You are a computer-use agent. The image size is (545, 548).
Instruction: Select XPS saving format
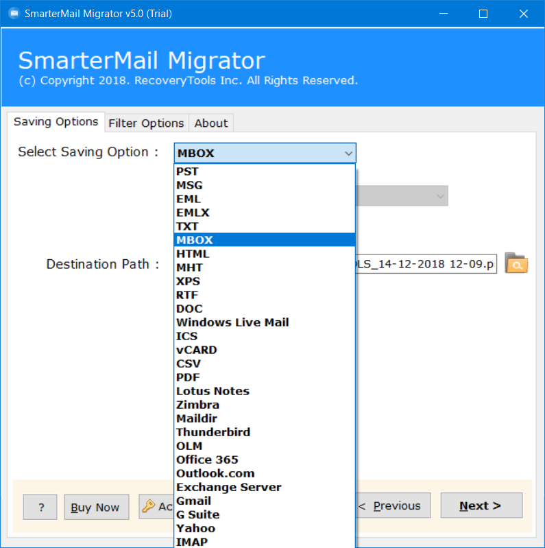click(x=265, y=281)
